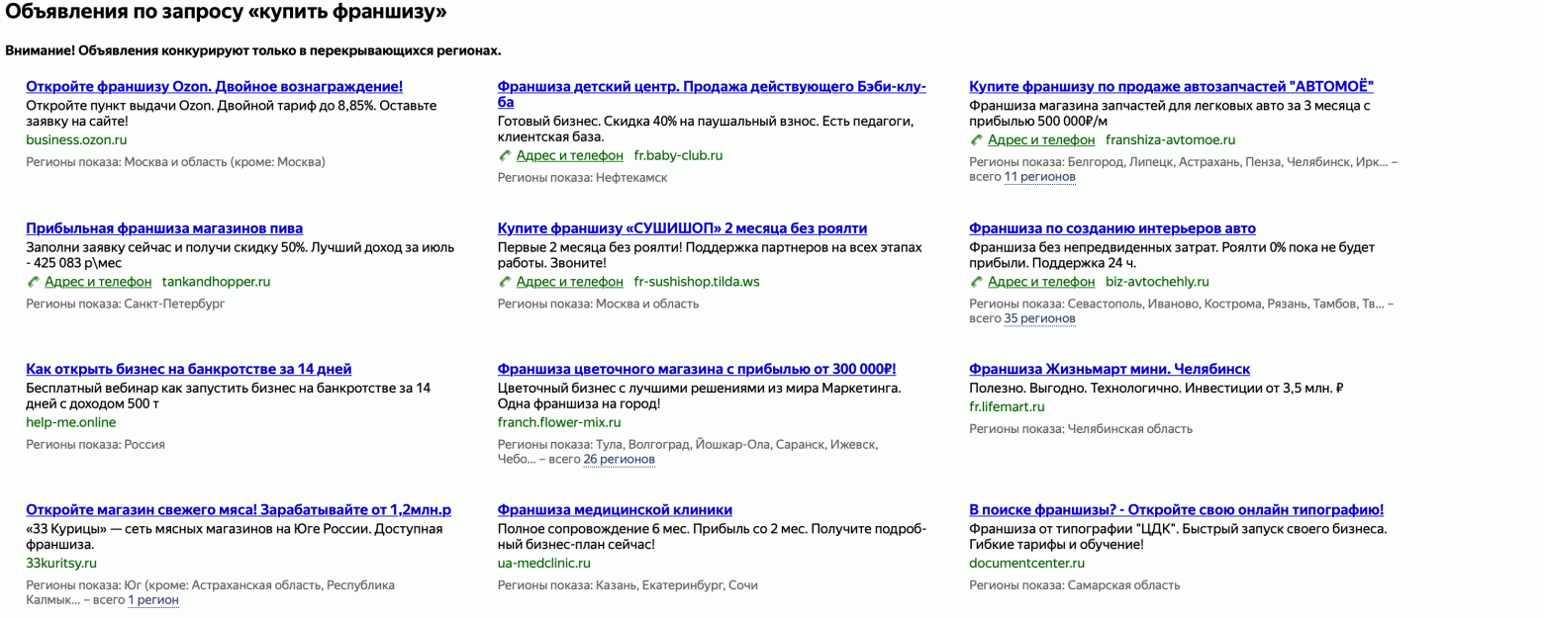Open 'Франшиза по созданию интерьеров авто'
Viewport: 1544px width, 618px height.
pyautogui.click(x=1112, y=228)
